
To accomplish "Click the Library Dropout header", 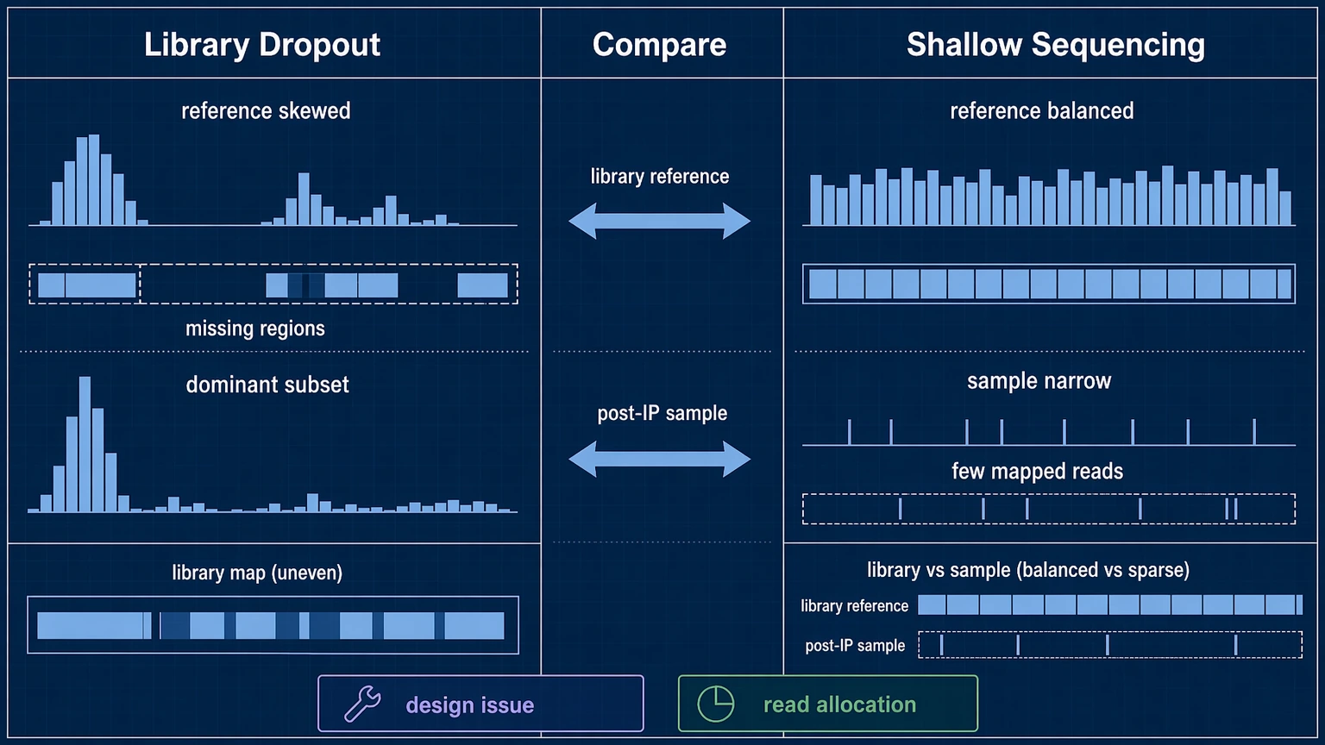I will pos(262,45).
